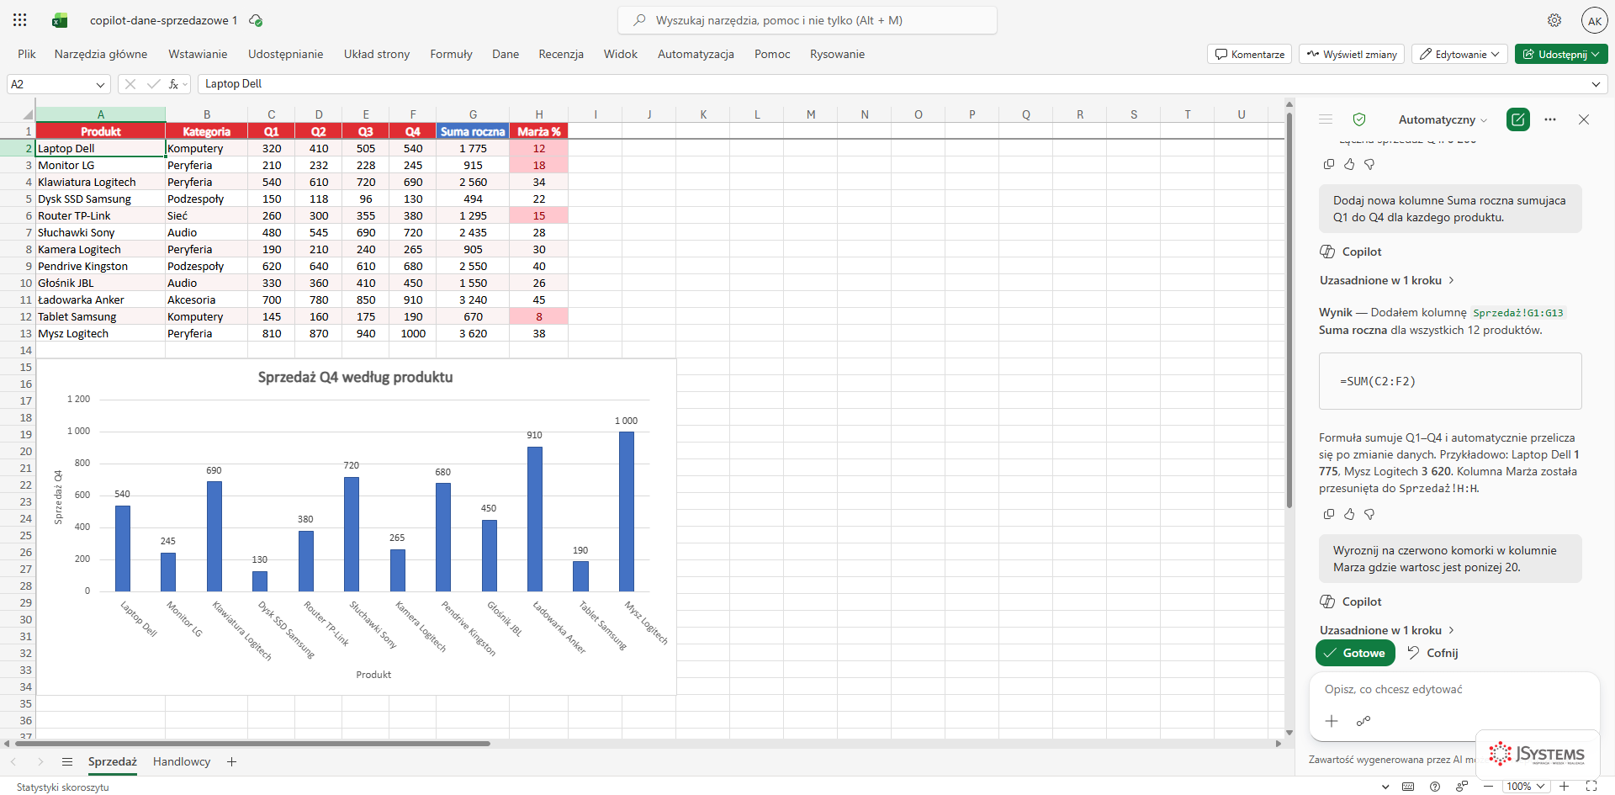Screen dimensions: 1615x795
Task: Open the sheet list icon beside the Sprzedaż tab
Action: tap(67, 762)
